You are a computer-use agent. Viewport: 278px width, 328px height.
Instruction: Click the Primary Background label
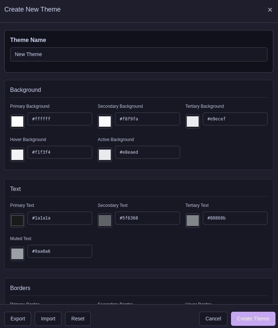[30, 106]
